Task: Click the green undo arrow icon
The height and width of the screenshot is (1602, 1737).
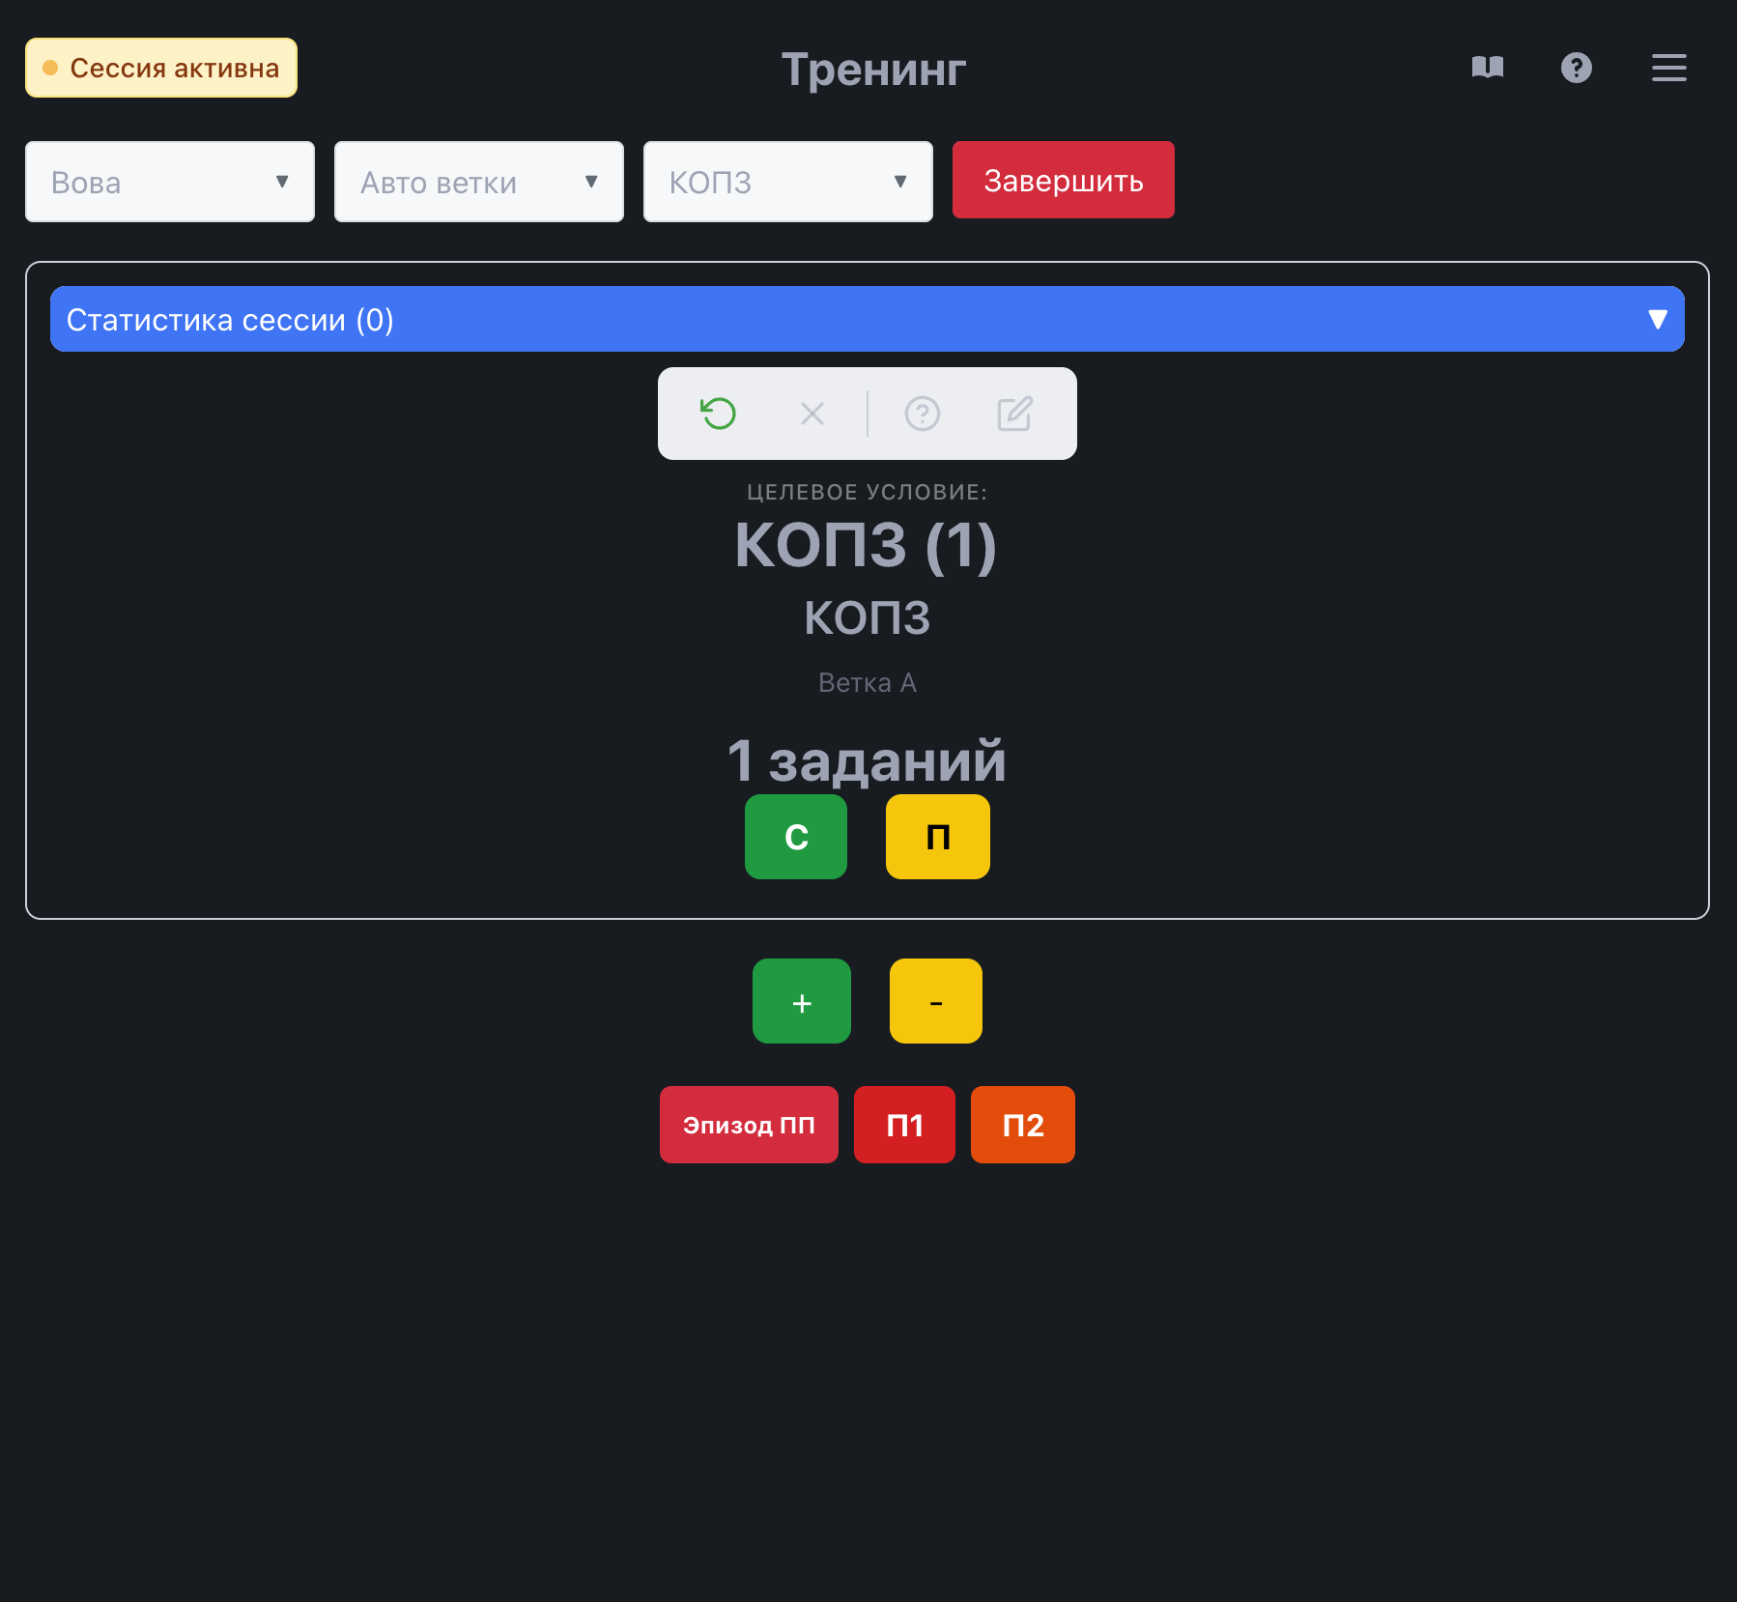Action: 718,414
